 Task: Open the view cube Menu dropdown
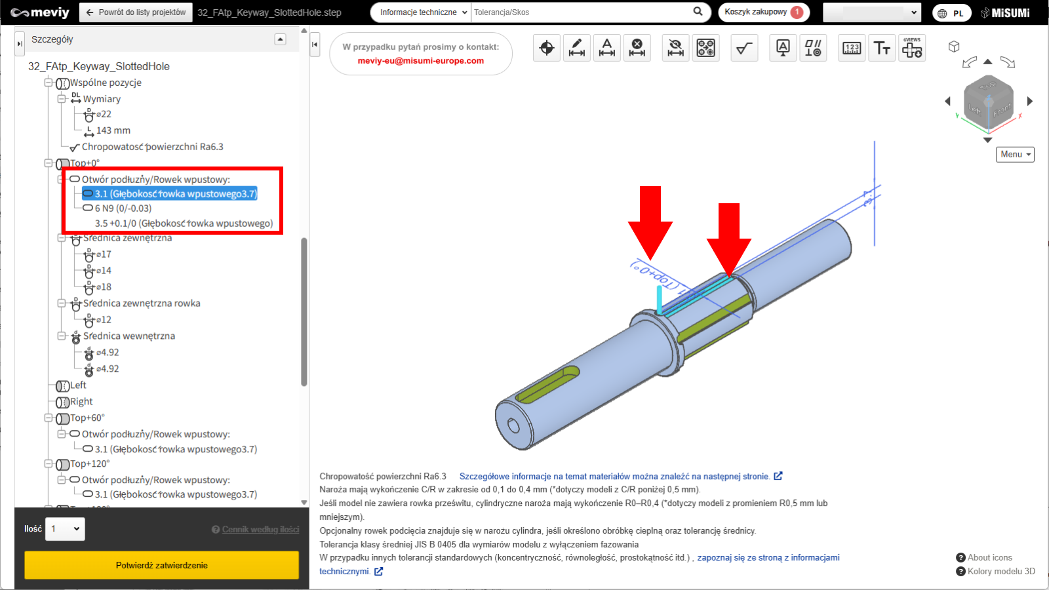click(1015, 154)
